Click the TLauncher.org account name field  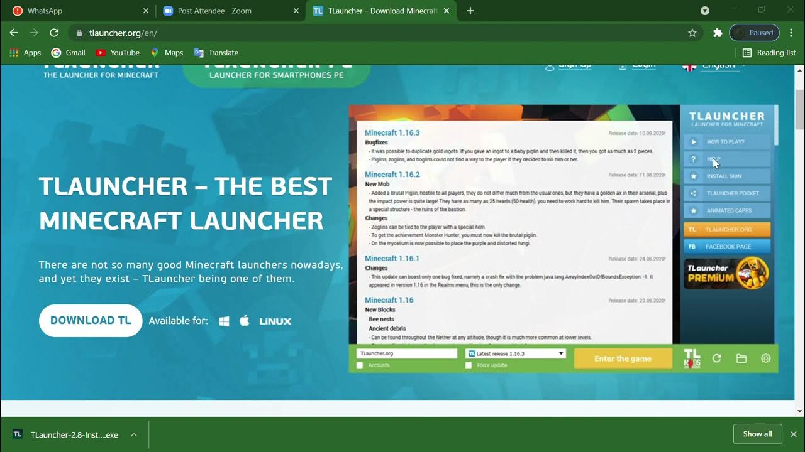[407, 353]
